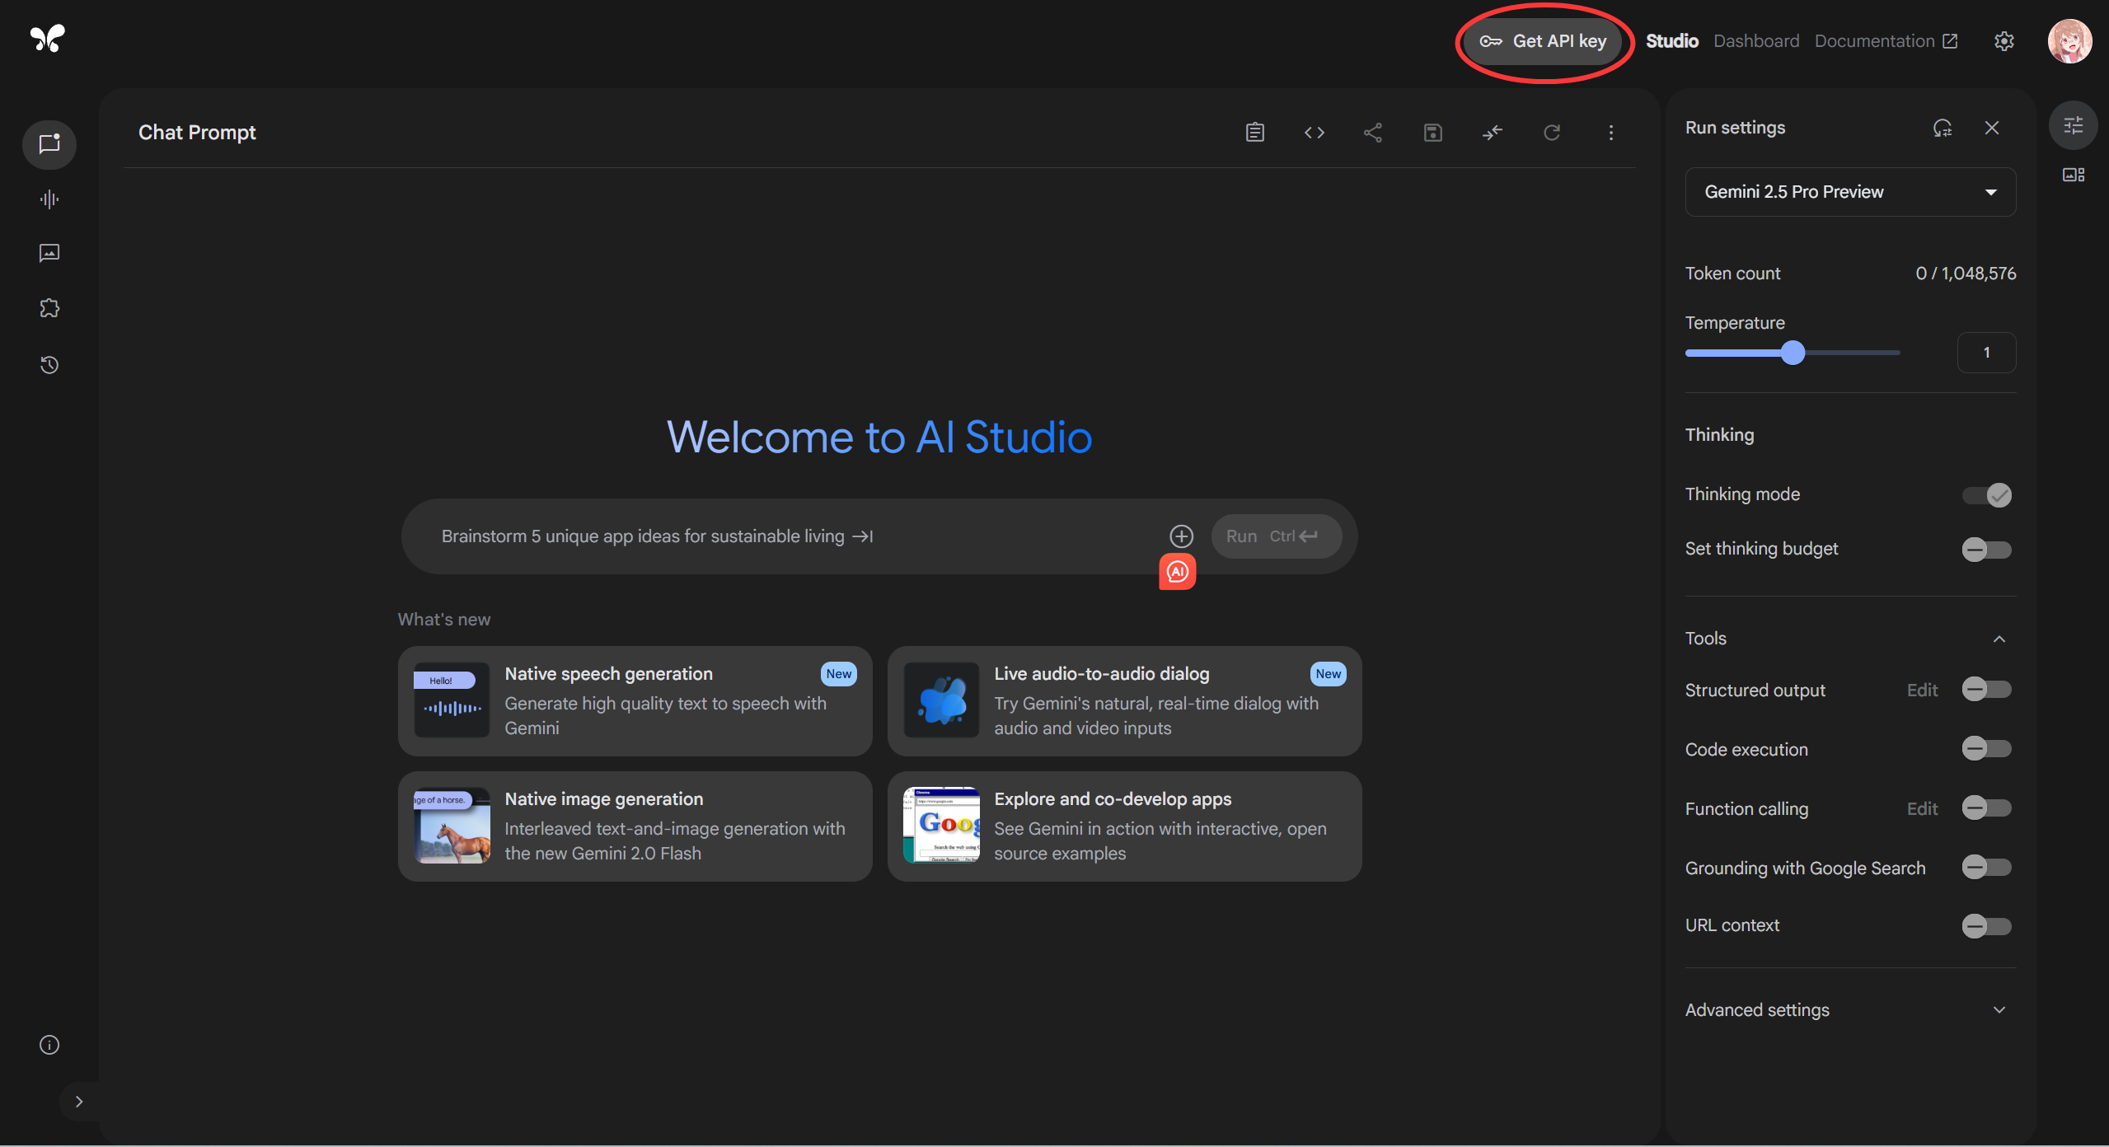Edit Structured output settings
The image size is (2109, 1147).
click(x=1923, y=690)
